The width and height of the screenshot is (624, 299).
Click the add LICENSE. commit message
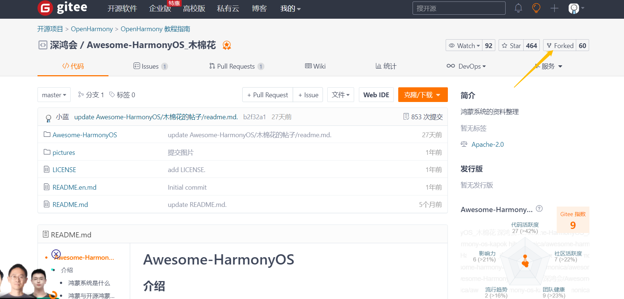coord(186,170)
